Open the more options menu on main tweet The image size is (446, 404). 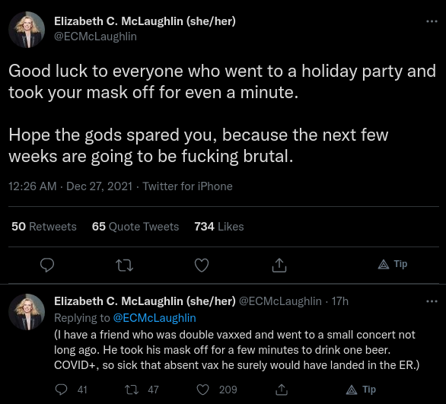pyautogui.click(x=432, y=21)
